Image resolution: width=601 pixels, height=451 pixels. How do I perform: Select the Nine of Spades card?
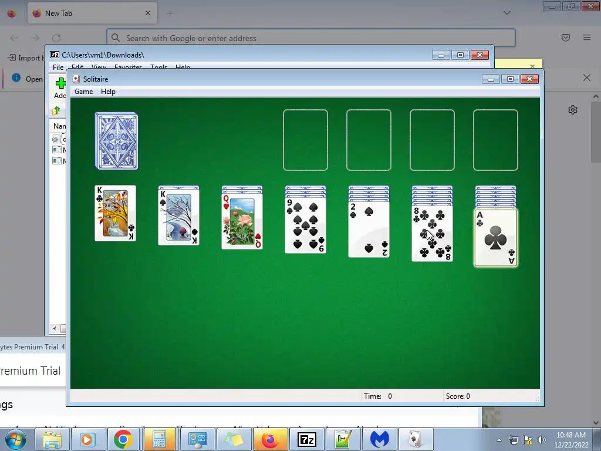[x=305, y=225]
